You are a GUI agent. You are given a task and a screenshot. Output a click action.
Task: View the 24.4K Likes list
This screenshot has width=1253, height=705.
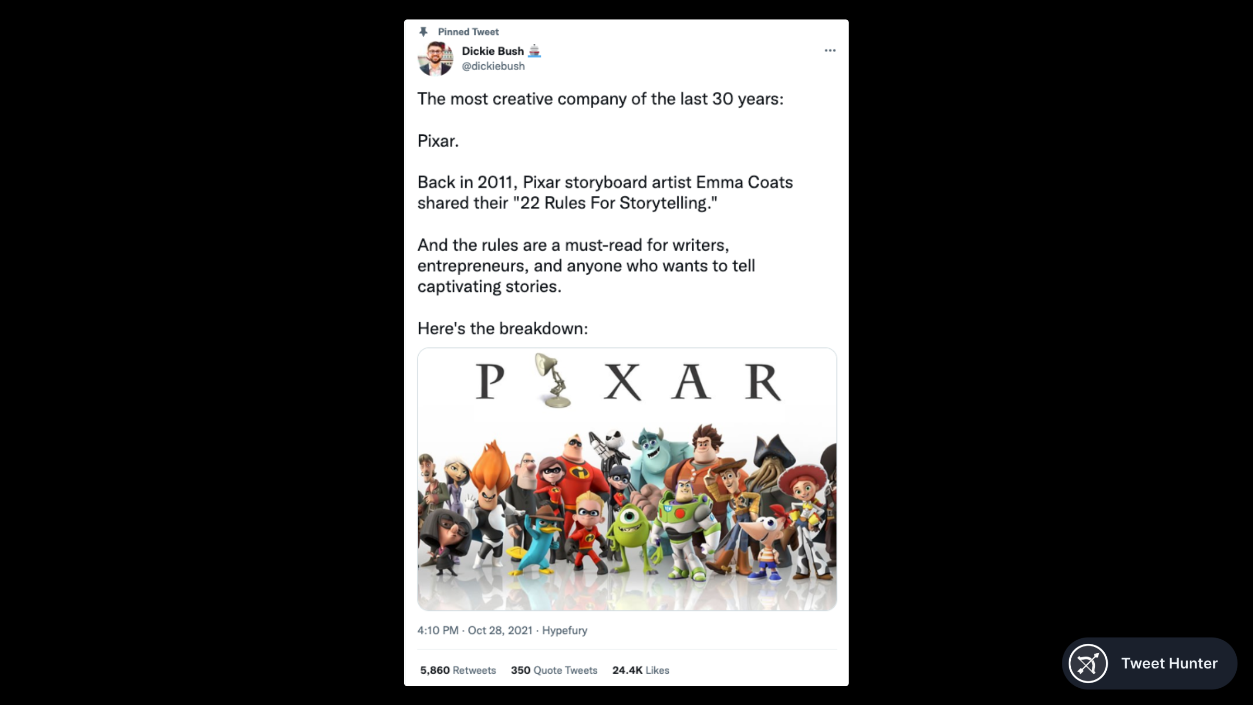click(x=641, y=670)
